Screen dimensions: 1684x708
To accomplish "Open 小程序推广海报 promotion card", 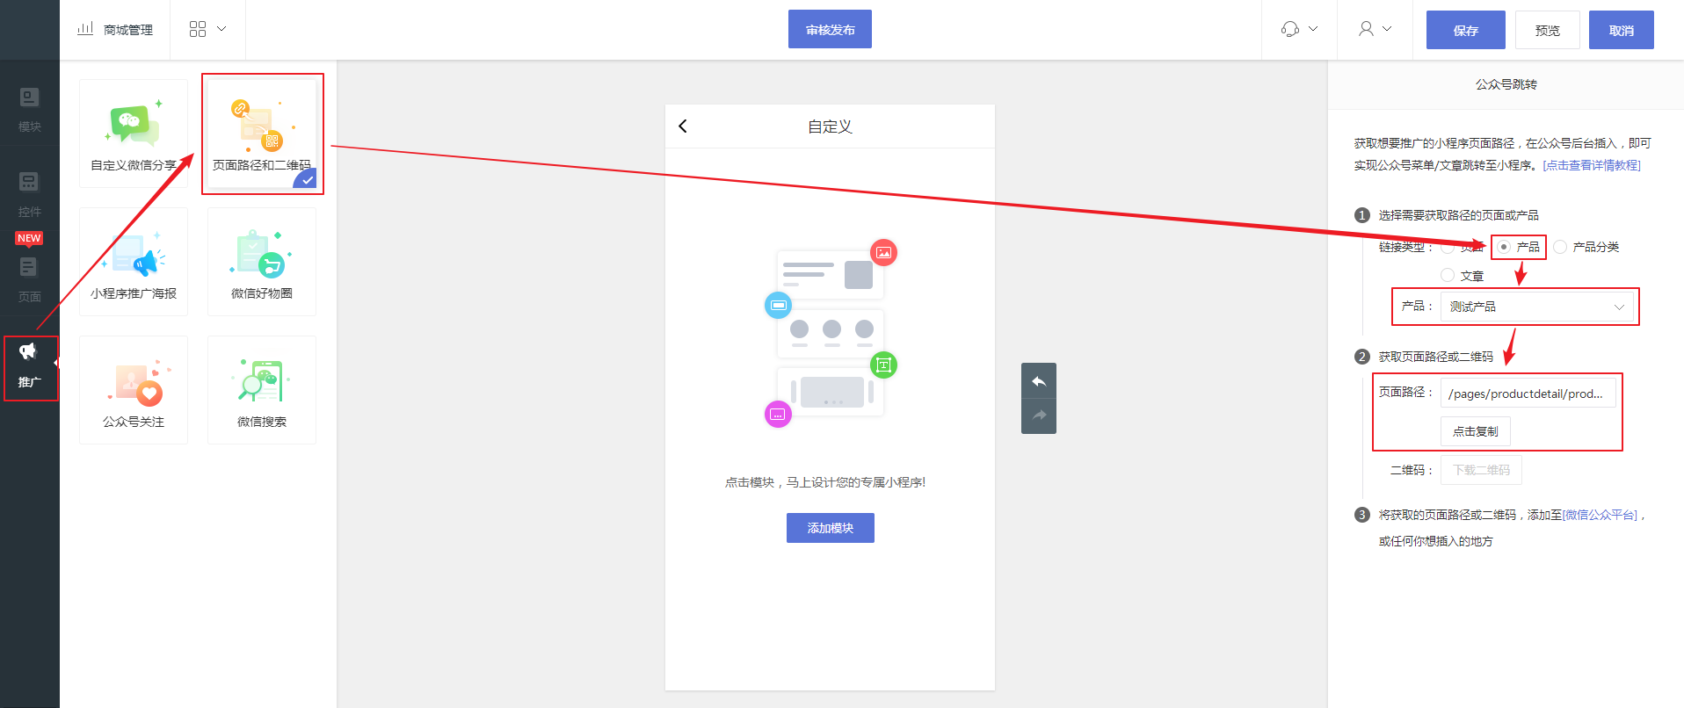I will 134,262.
